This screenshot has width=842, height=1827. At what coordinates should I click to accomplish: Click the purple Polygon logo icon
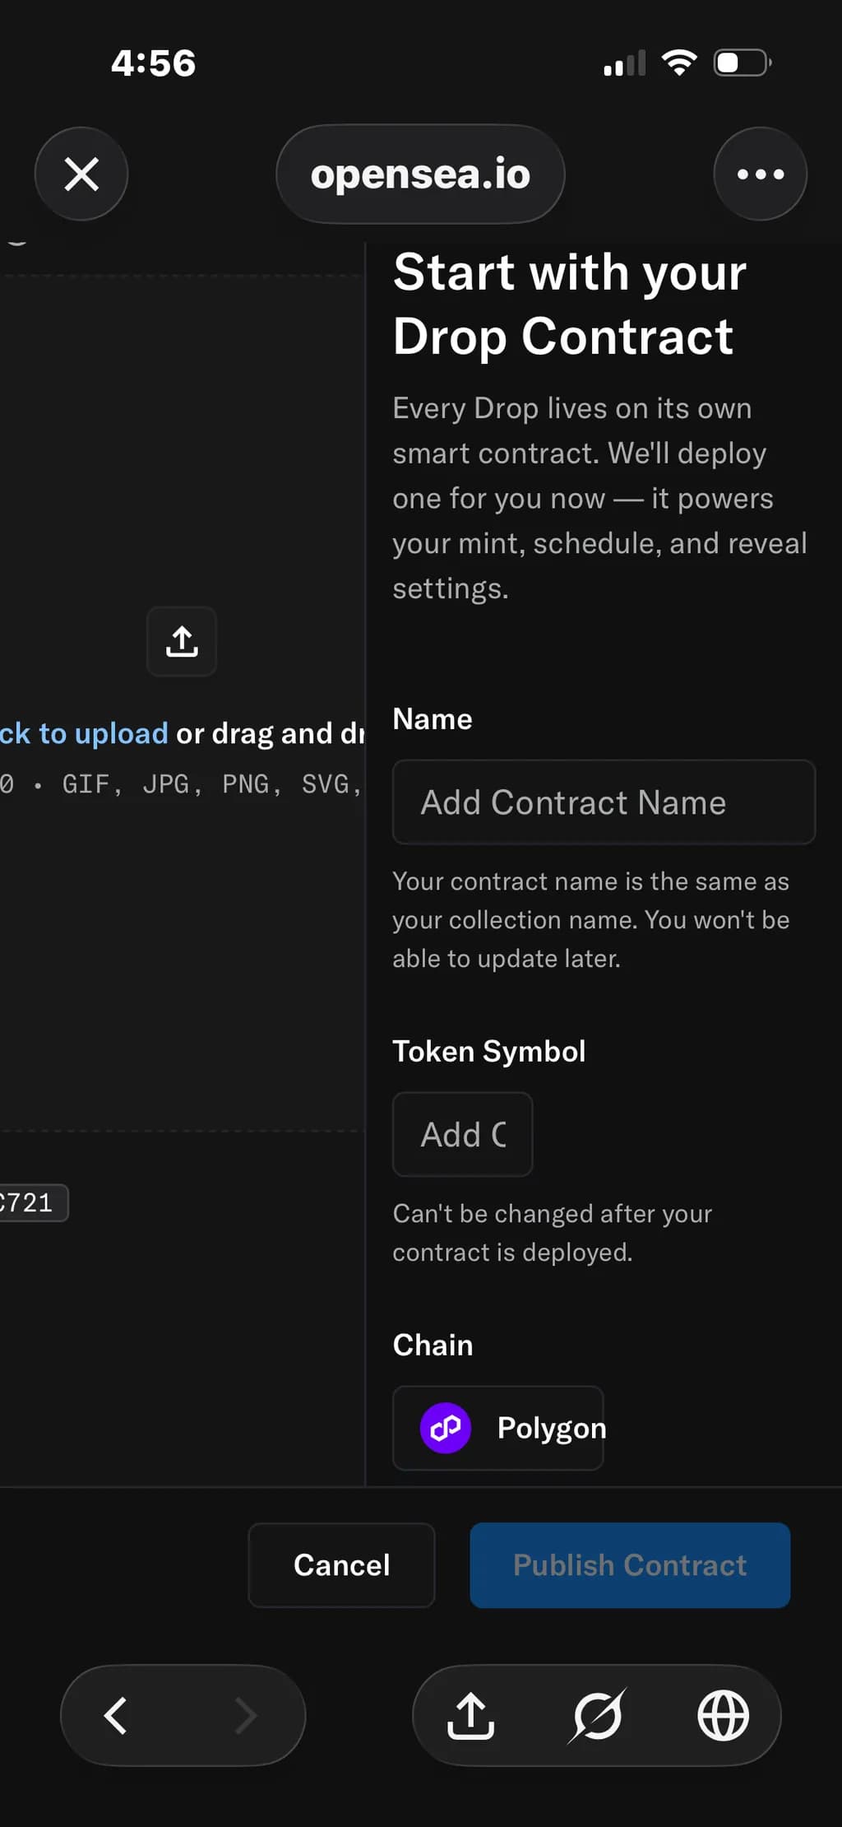click(446, 1428)
